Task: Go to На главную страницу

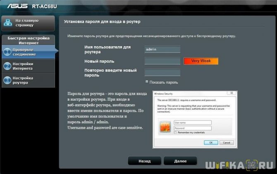Action: pos(28,23)
